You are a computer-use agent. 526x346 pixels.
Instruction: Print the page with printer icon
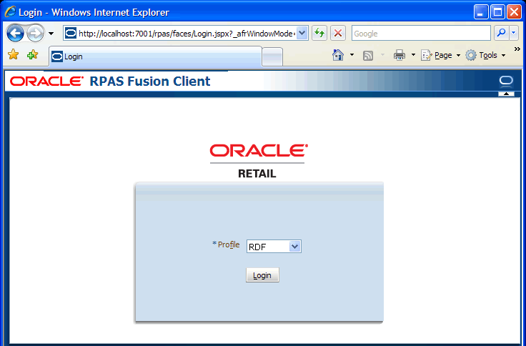tap(400, 55)
